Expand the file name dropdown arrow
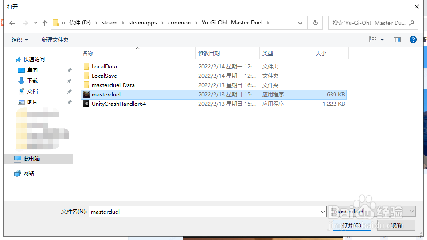This screenshot has height=240, width=427. point(323,212)
